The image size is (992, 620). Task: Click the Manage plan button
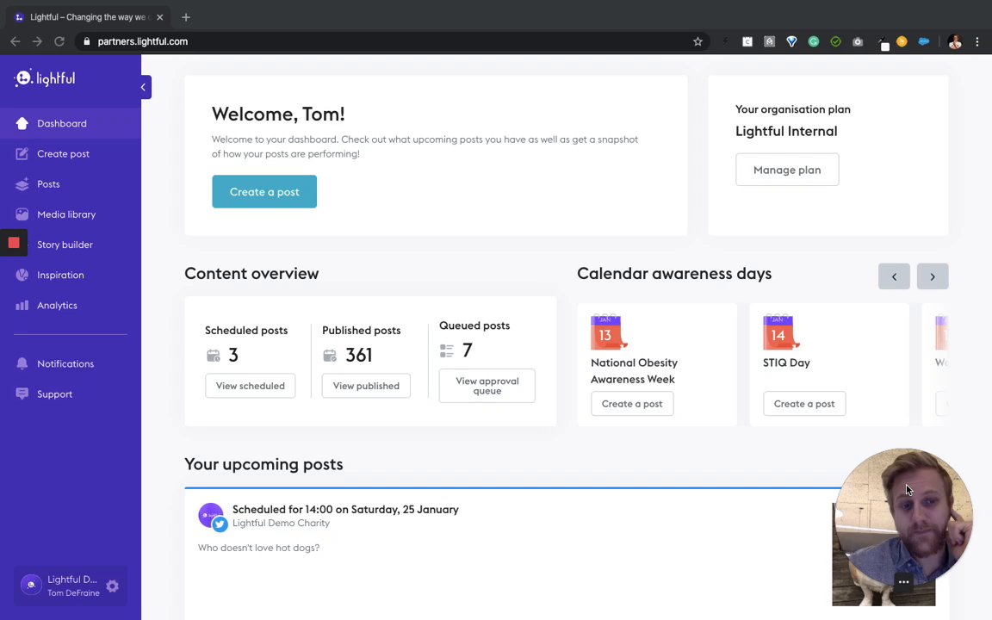tap(787, 170)
